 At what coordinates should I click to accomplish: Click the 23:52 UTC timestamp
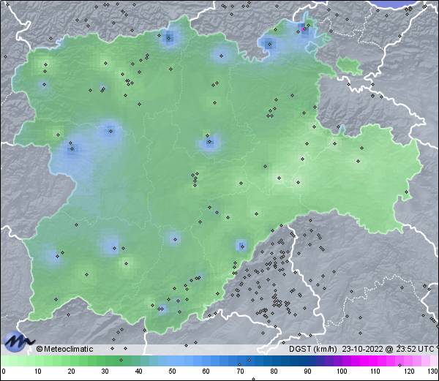tap(414, 349)
